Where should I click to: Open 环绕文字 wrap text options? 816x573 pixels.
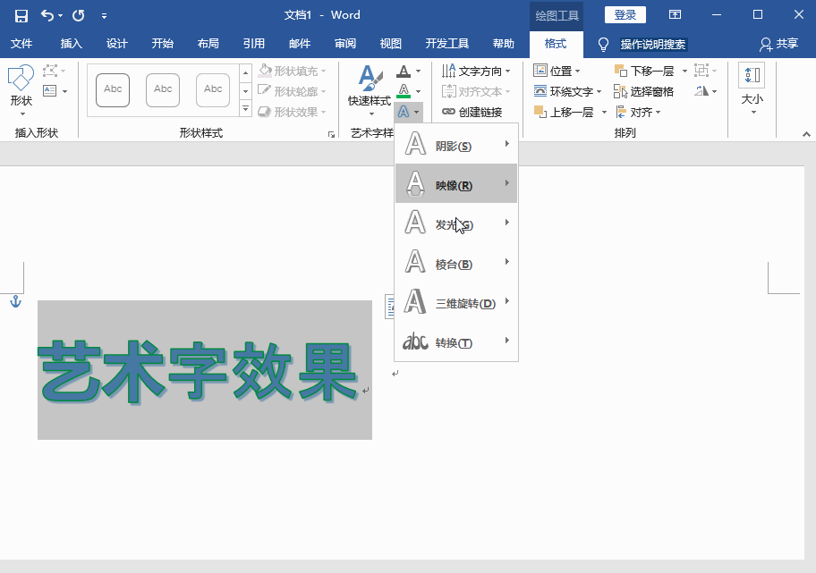tap(570, 90)
